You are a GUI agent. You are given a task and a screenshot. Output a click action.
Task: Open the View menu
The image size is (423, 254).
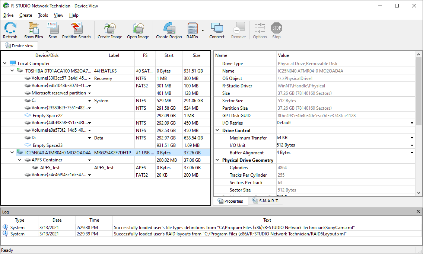click(x=58, y=15)
